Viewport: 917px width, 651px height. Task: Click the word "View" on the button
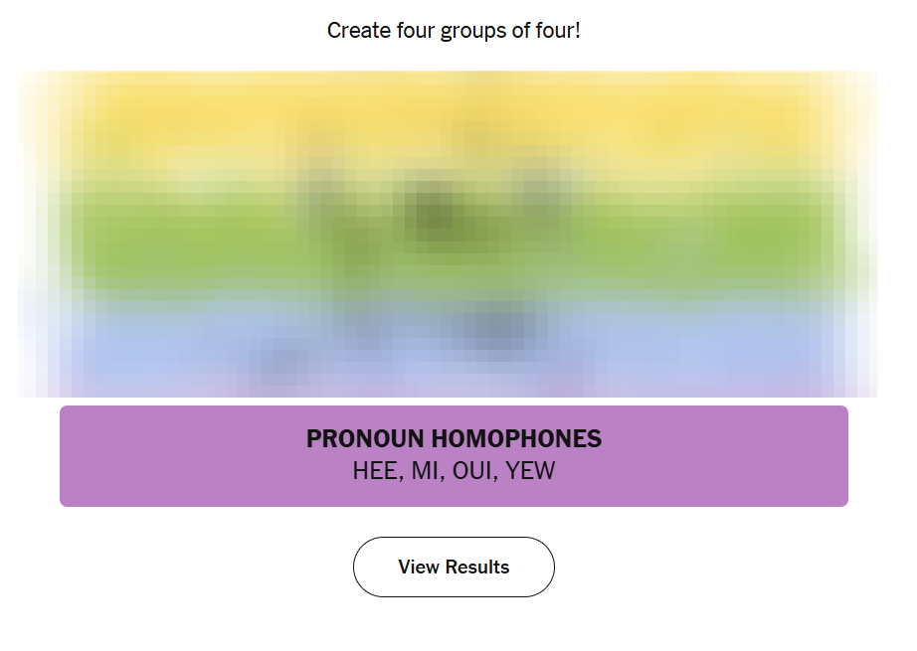pyautogui.click(x=419, y=568)
